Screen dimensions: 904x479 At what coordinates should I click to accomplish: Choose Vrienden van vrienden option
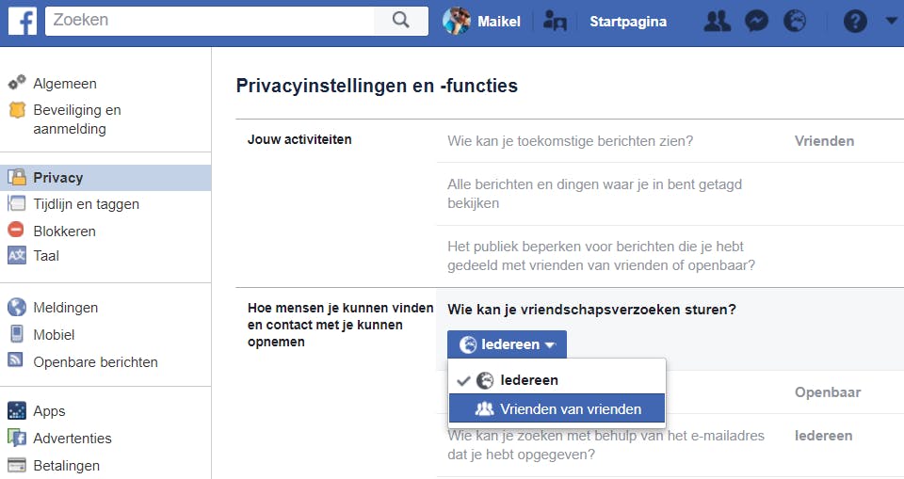571,408
